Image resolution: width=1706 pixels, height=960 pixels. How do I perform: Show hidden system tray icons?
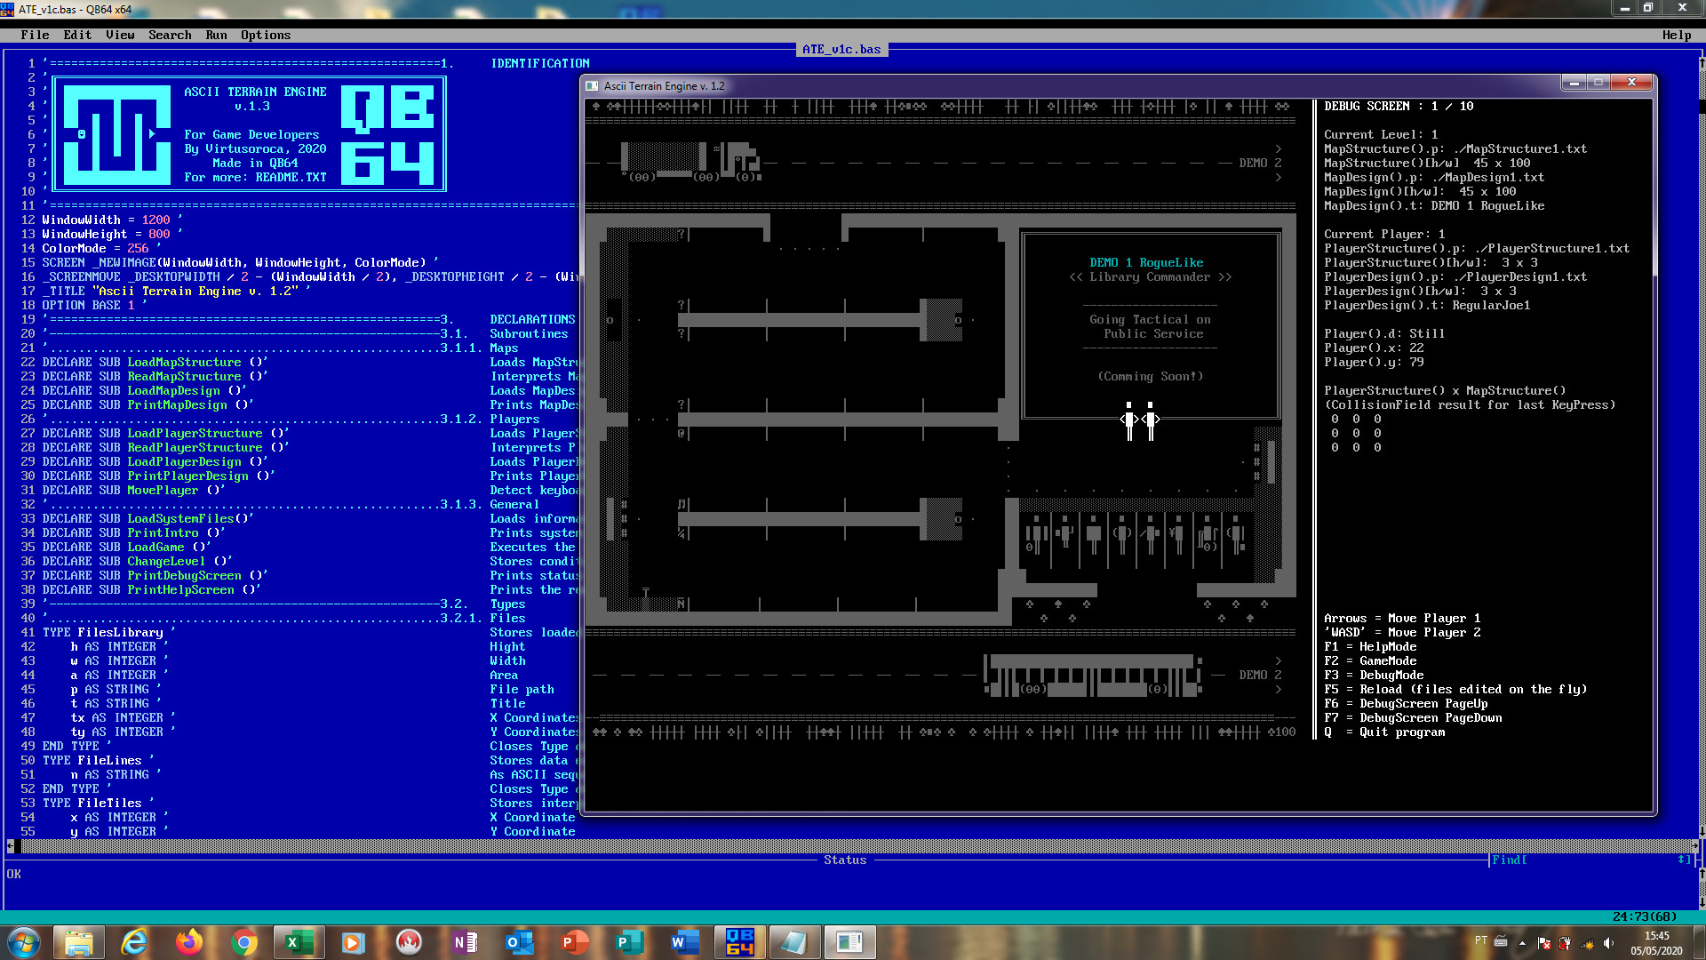[x=1522, y=943]
